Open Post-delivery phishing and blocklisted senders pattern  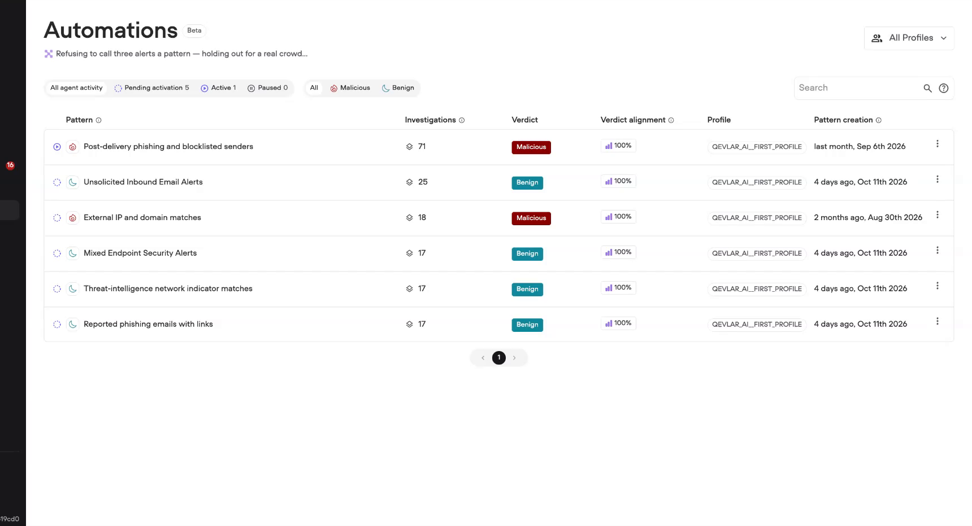(x=168, y=147)
